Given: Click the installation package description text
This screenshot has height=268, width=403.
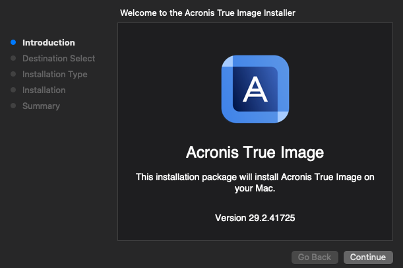Looking at the screenshot, I should click(255, 183).
